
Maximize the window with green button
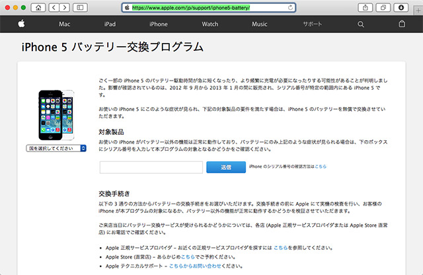tap(24, 7)
